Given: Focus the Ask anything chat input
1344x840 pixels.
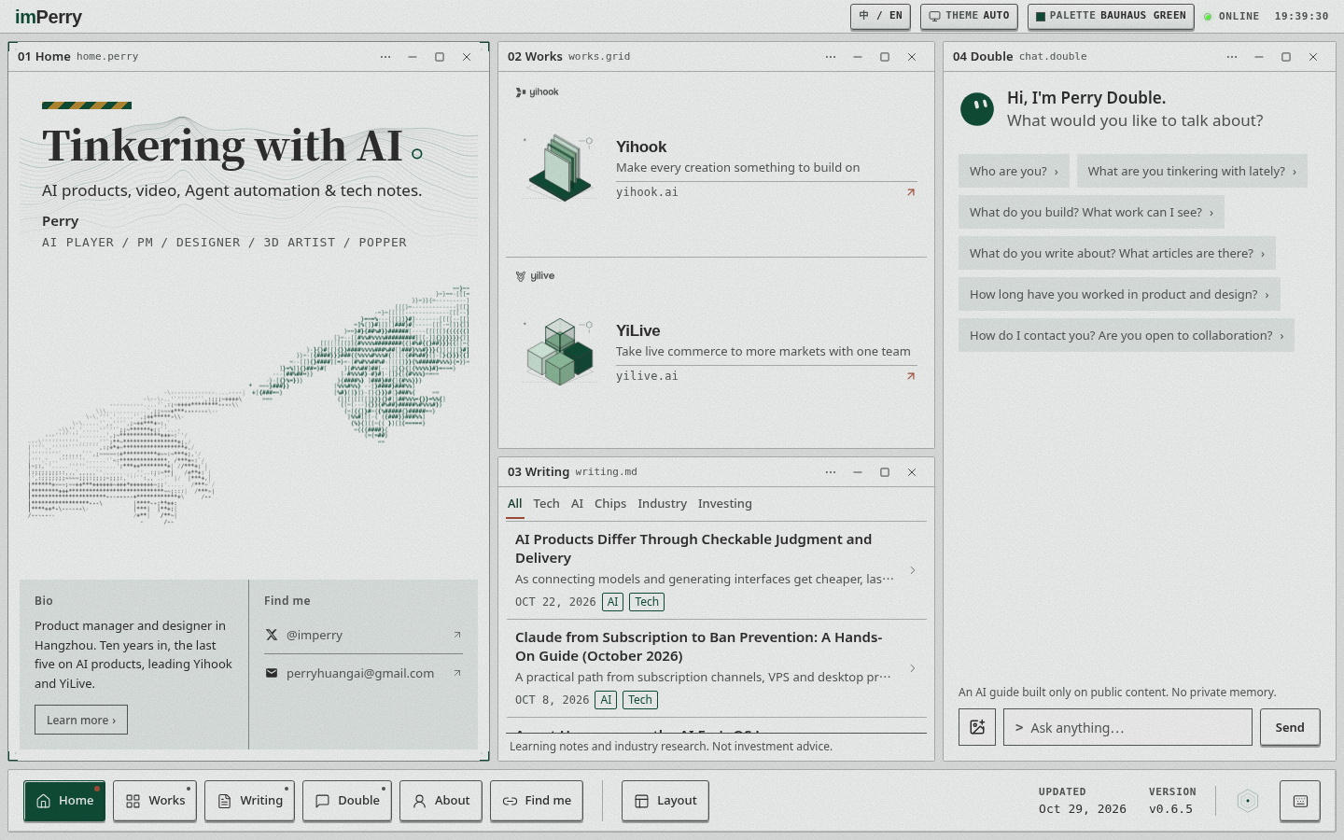Looking at the screenshot, I should (1127, 727).
